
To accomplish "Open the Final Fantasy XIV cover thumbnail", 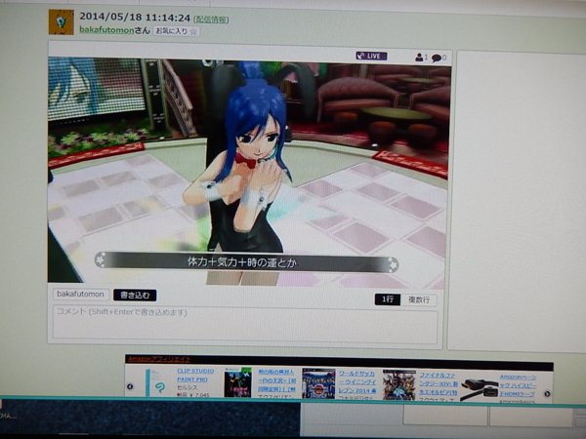I will click(x=399, y=385).
